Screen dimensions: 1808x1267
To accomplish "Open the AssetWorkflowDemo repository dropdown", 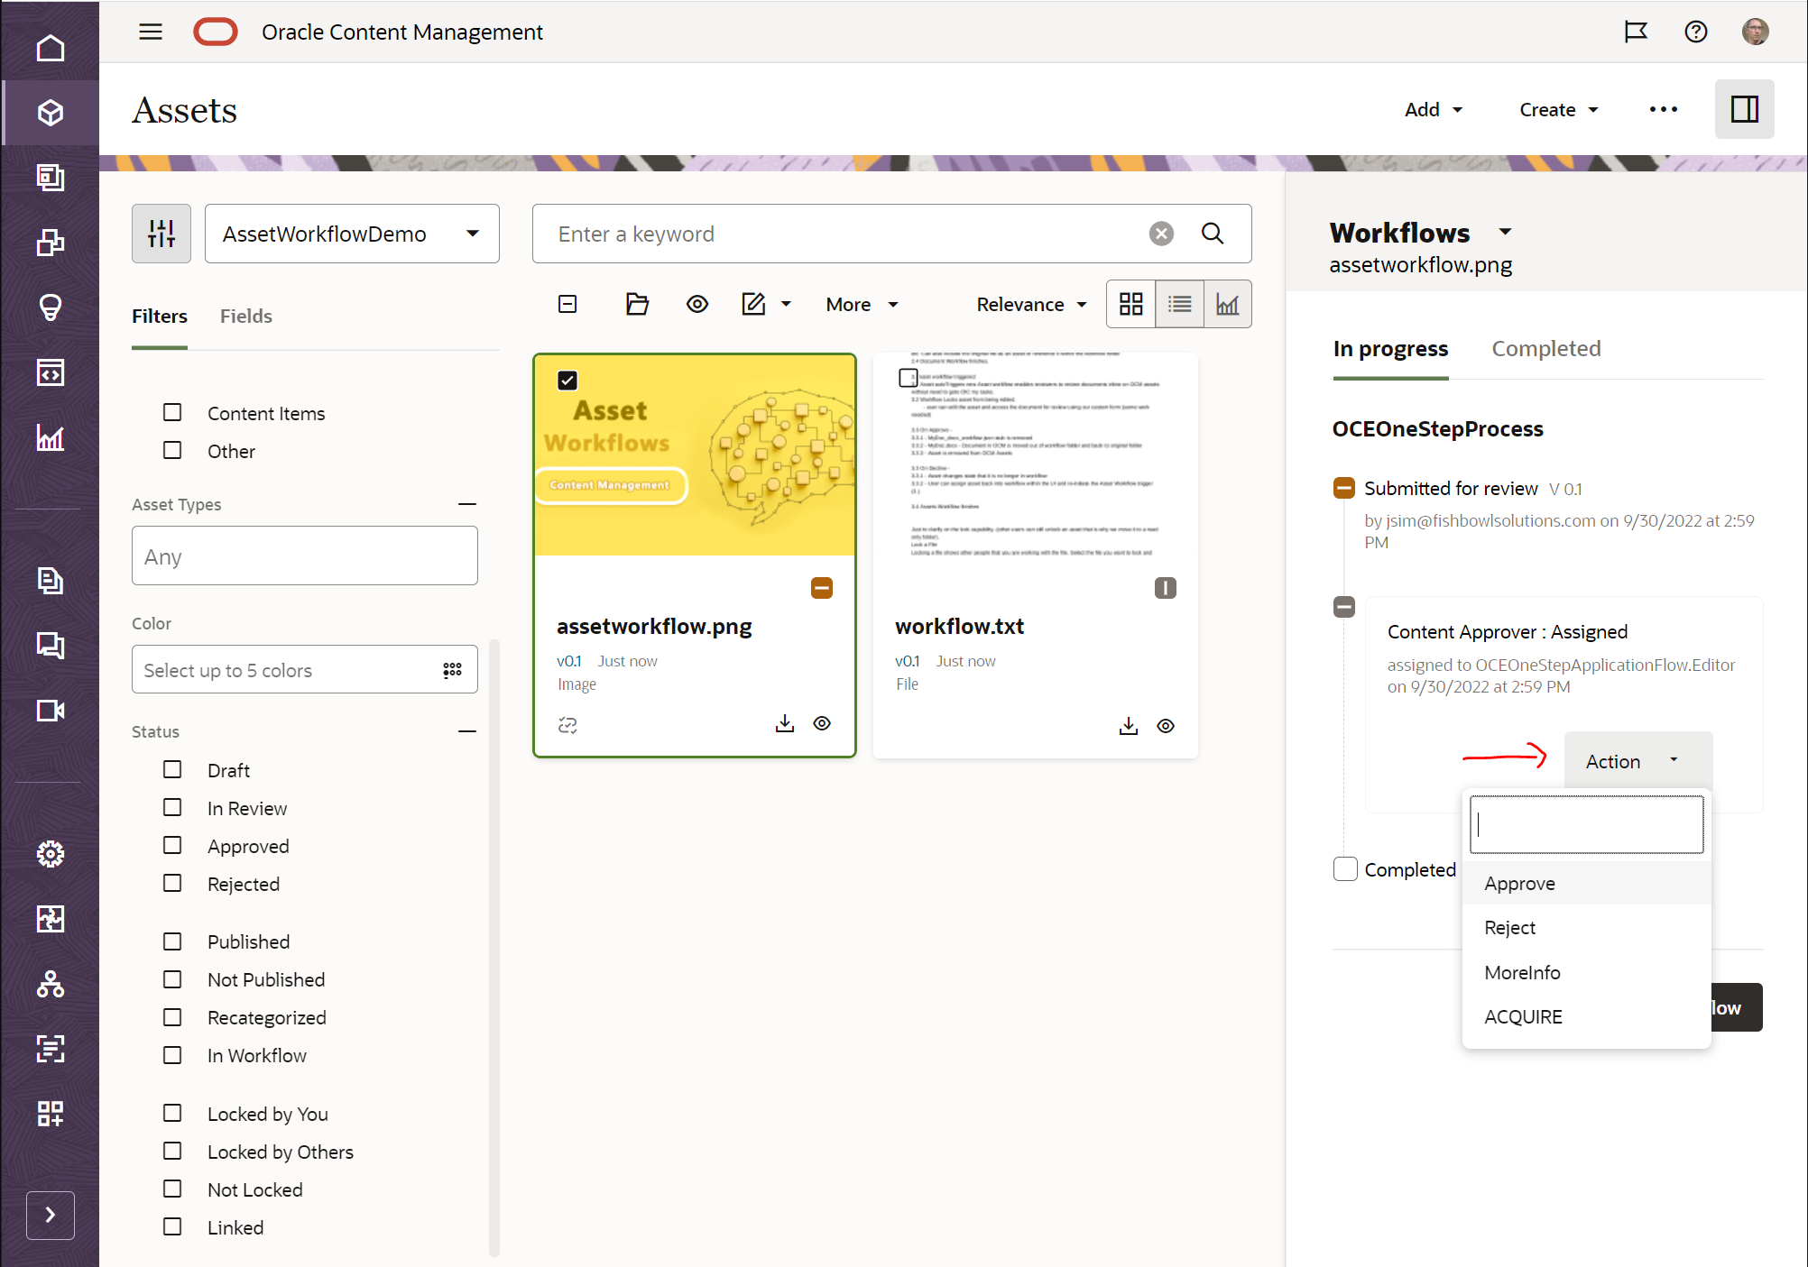I will coord(352,234).
